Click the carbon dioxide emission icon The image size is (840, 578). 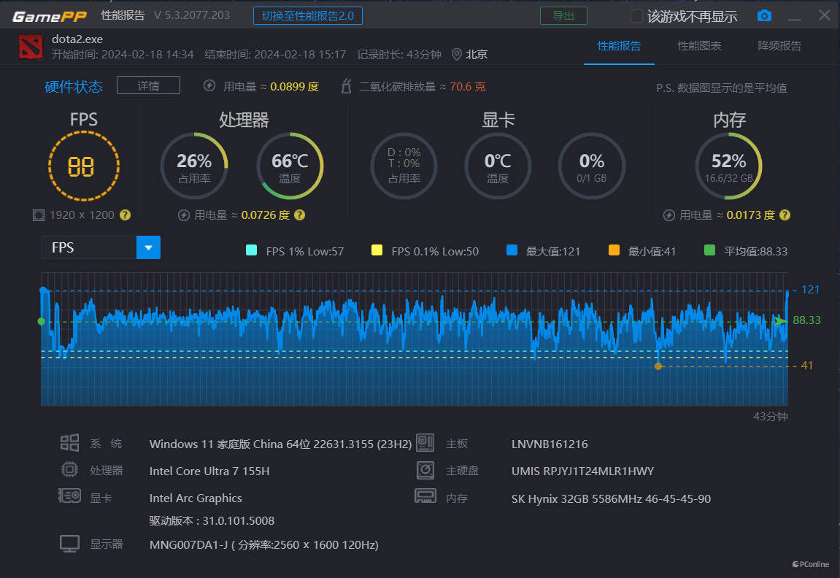[x=347, y=86]
